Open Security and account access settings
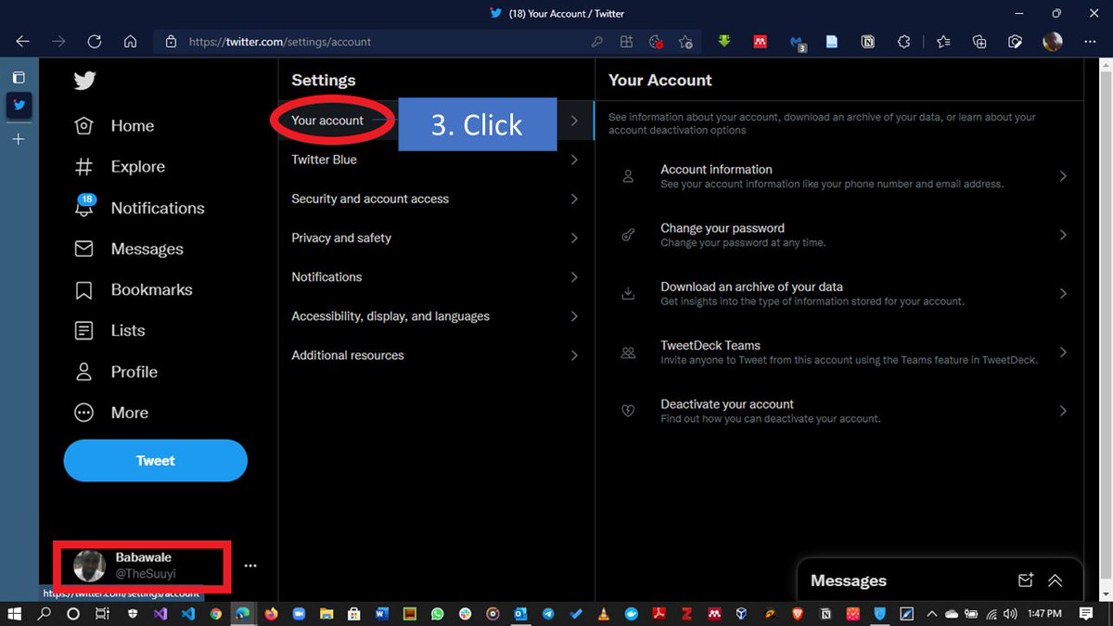 (x=435, y=198)
